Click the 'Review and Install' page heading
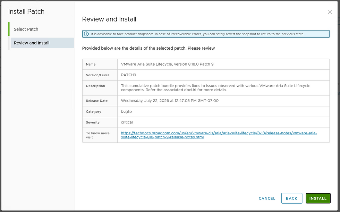 (x=109, y=19)
